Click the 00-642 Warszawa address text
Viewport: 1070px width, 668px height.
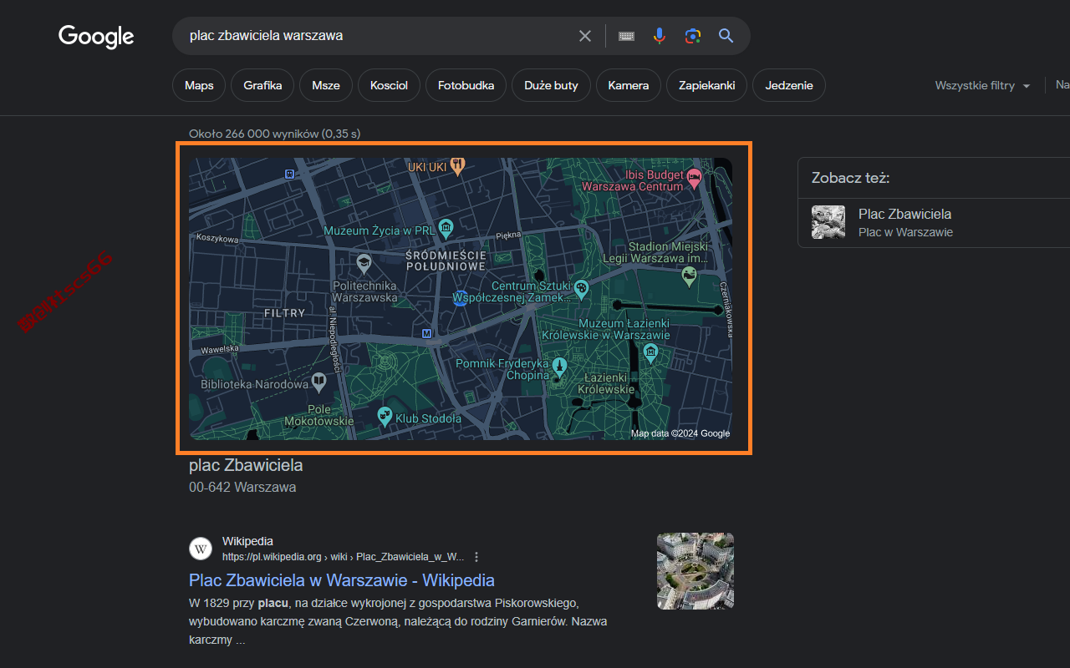point(242,487)
